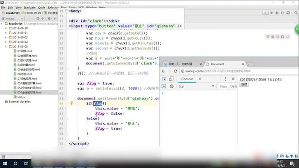299x168 pixels.
Task: Open DevTools three-dot options menu
Action: (225, 79)
